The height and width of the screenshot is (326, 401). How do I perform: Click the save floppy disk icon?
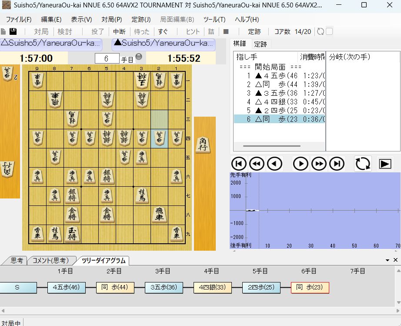coord(13,31)
